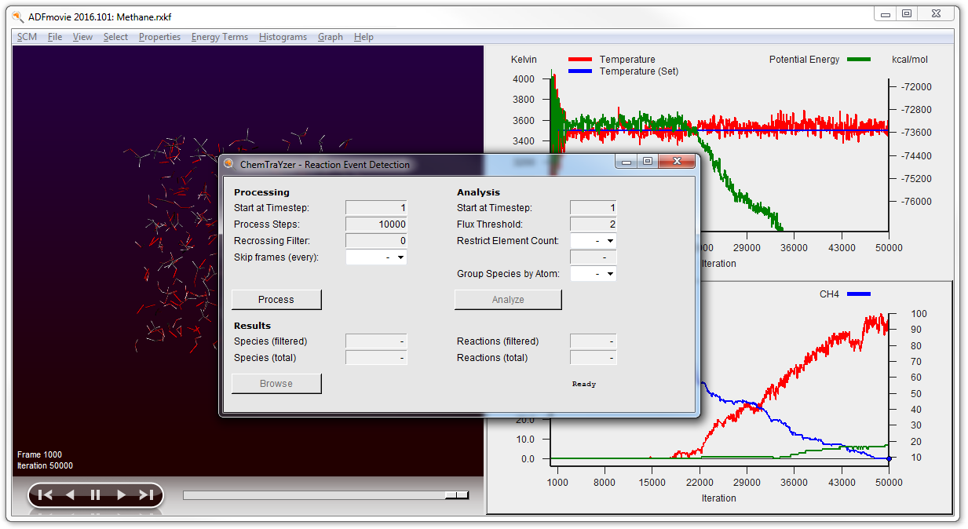Jump to first frame playback button
The height and width of the screenshot is (529, 968).
(46, 494)
